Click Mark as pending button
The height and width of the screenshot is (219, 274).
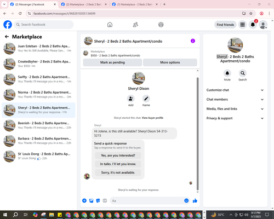pos(112,62)
